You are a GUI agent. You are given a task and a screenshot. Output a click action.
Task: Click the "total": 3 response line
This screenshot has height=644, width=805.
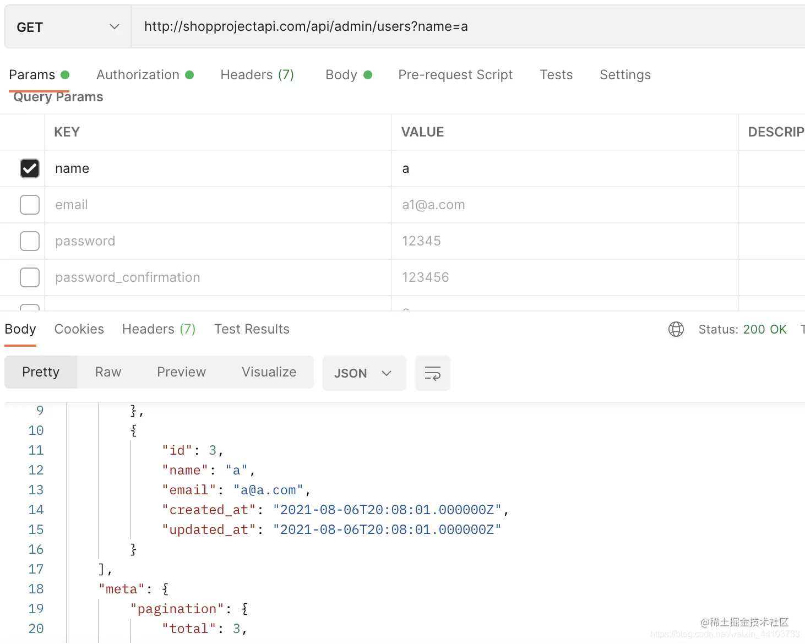click(x=204, y=629)
